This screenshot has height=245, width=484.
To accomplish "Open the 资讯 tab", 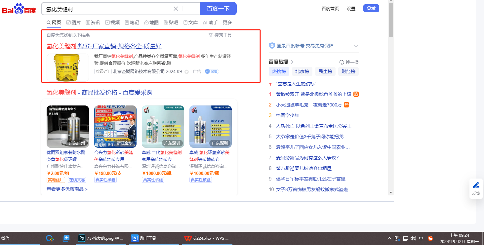I will pyautogui.click(x=93, y=22).
